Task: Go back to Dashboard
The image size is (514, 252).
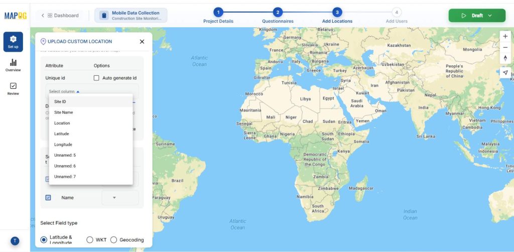Action: coord(60,16)
